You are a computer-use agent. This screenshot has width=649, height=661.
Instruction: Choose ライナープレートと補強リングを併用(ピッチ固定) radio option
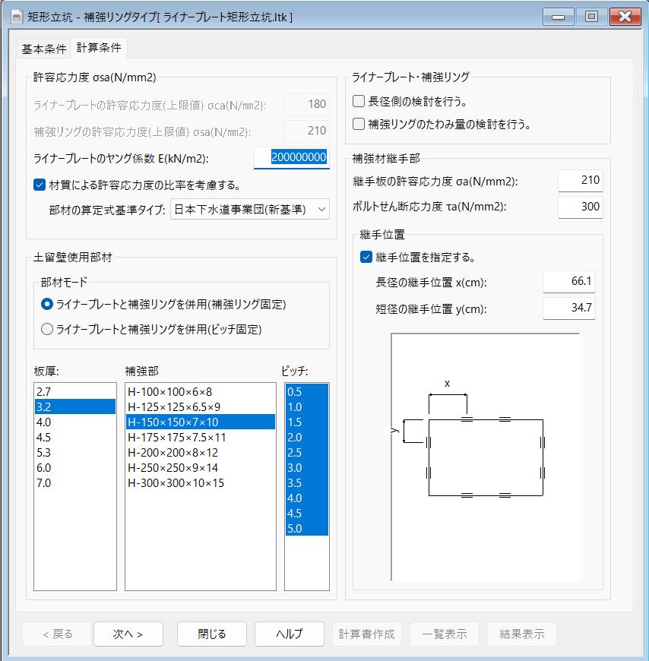tap(47, 329)
